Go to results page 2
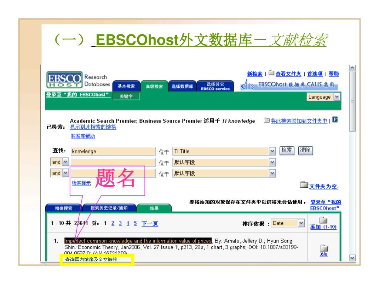 click(113, 223)
